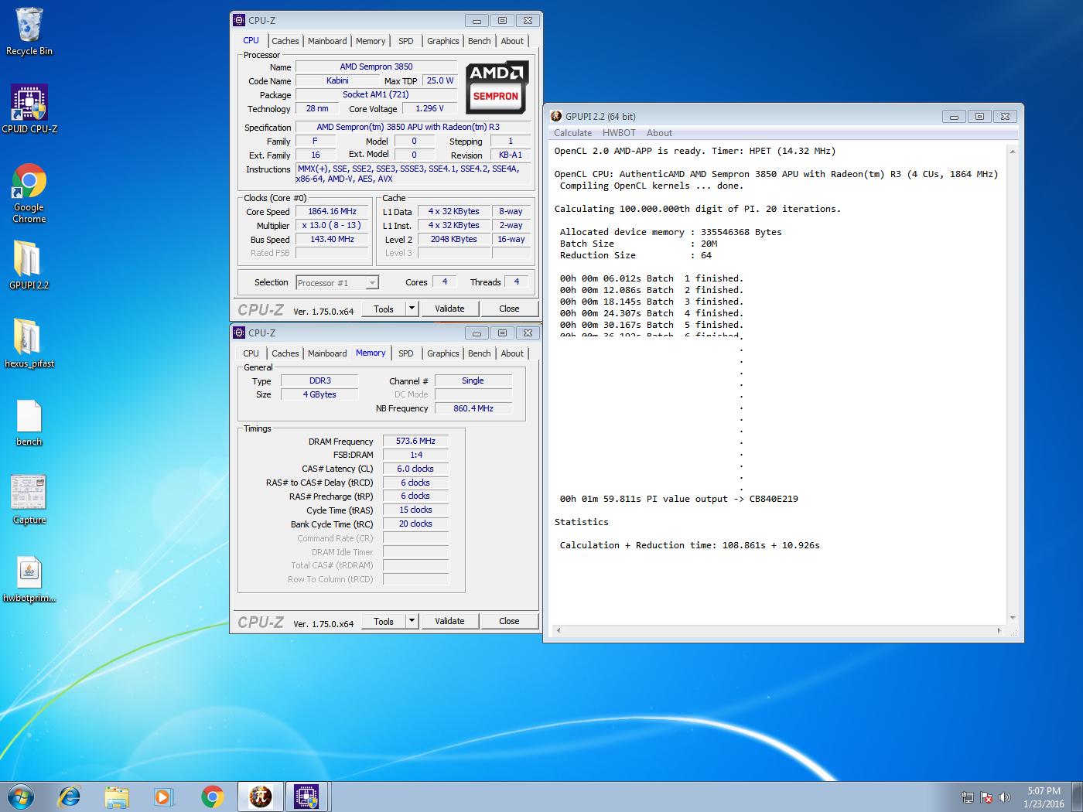This screenshot has width=1083, height=812.
Task: Open Graphics tab in bottom CPU-Z window
Action: tap(443, 353)
